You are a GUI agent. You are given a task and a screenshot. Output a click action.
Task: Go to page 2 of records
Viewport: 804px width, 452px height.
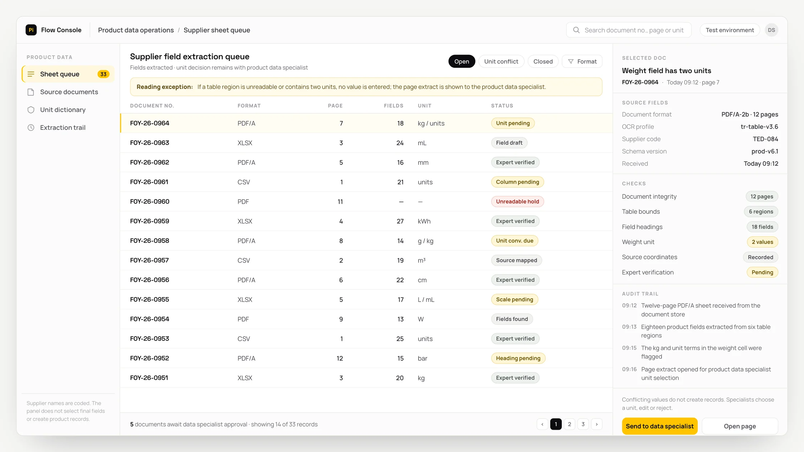[x=569, y=424]
